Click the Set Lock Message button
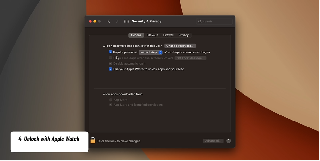 [191, 58]
